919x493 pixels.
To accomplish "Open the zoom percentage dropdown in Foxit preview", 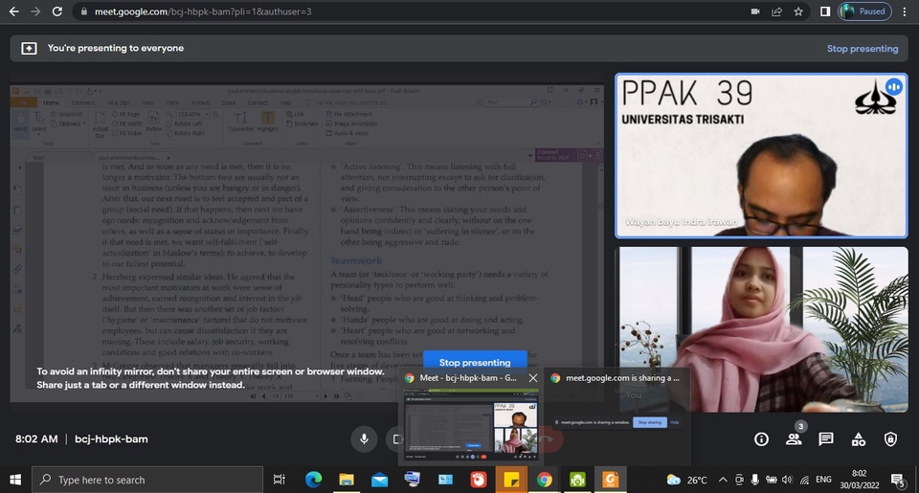I will [207, 114].
